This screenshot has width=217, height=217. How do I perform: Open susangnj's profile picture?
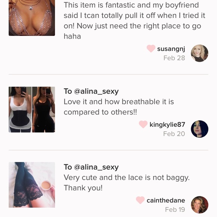coord(199,53)
